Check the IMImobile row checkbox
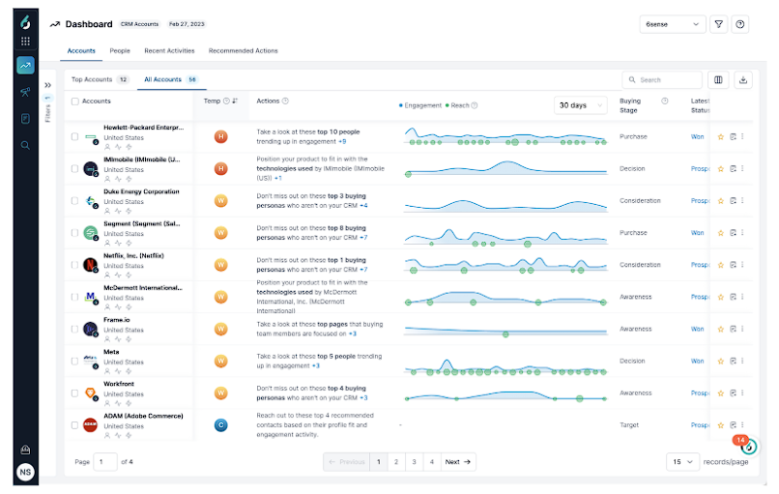The width and height of the screenshot is (779, 494). pyautogui.click(x=74, y=169)
